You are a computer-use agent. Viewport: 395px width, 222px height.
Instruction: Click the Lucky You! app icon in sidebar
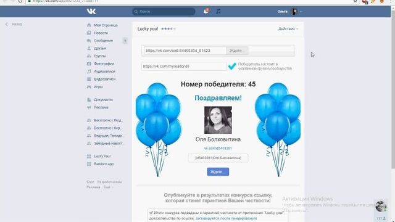click(x=89, y=156)
